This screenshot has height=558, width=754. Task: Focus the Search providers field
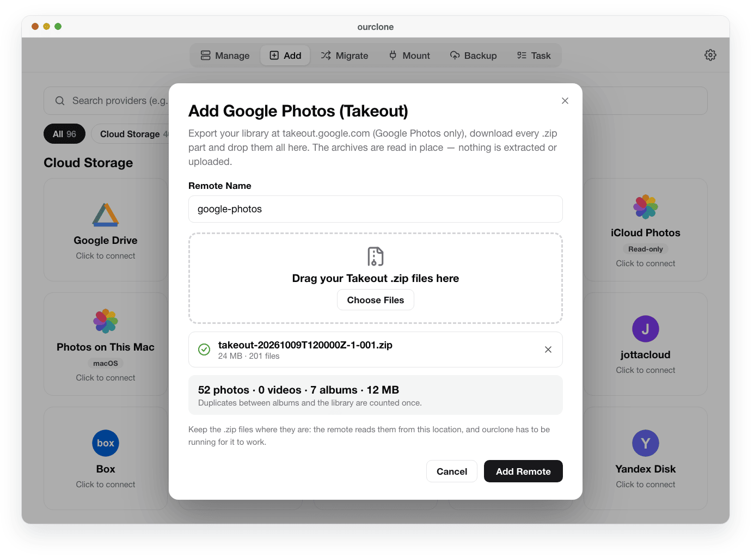coord(376,101)
